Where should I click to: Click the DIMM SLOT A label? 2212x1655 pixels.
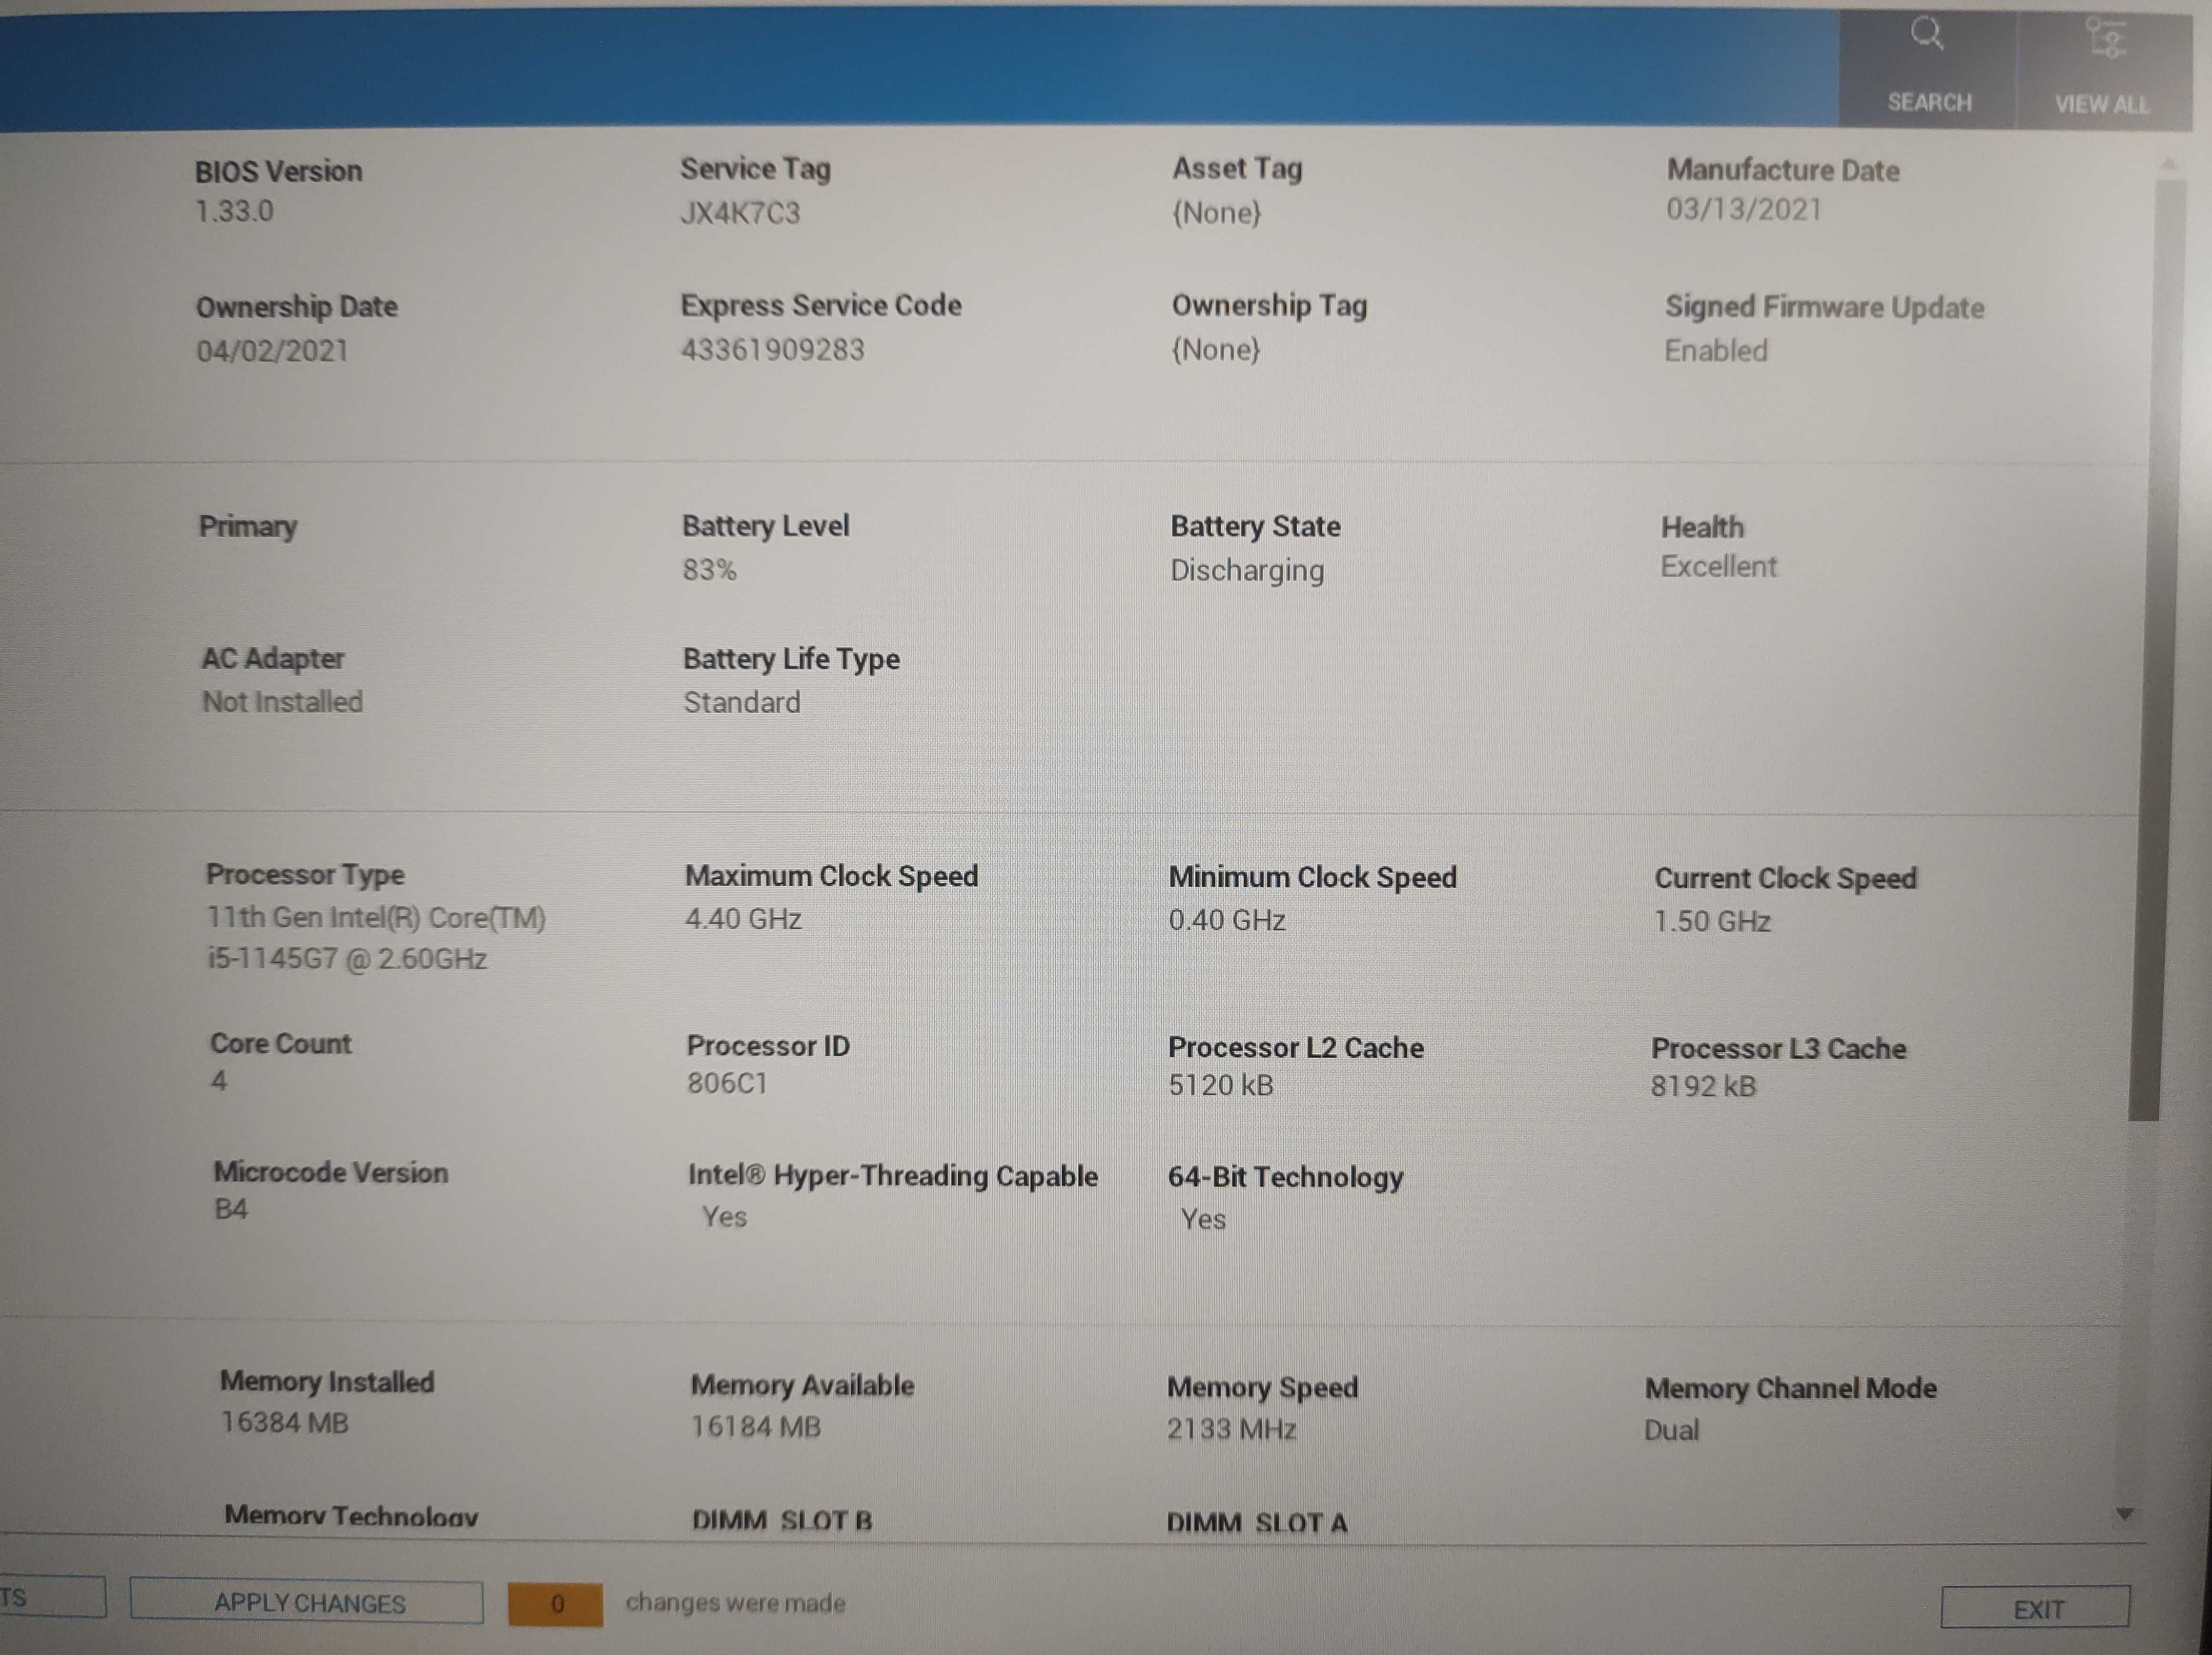(1257, 1523)
